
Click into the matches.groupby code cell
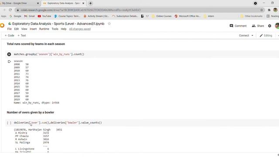coord(146,54)
